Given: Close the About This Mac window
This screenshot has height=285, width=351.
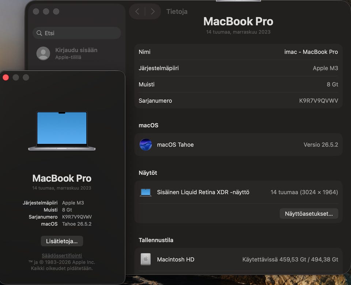Looking at the screenshot, I should 6,78.
